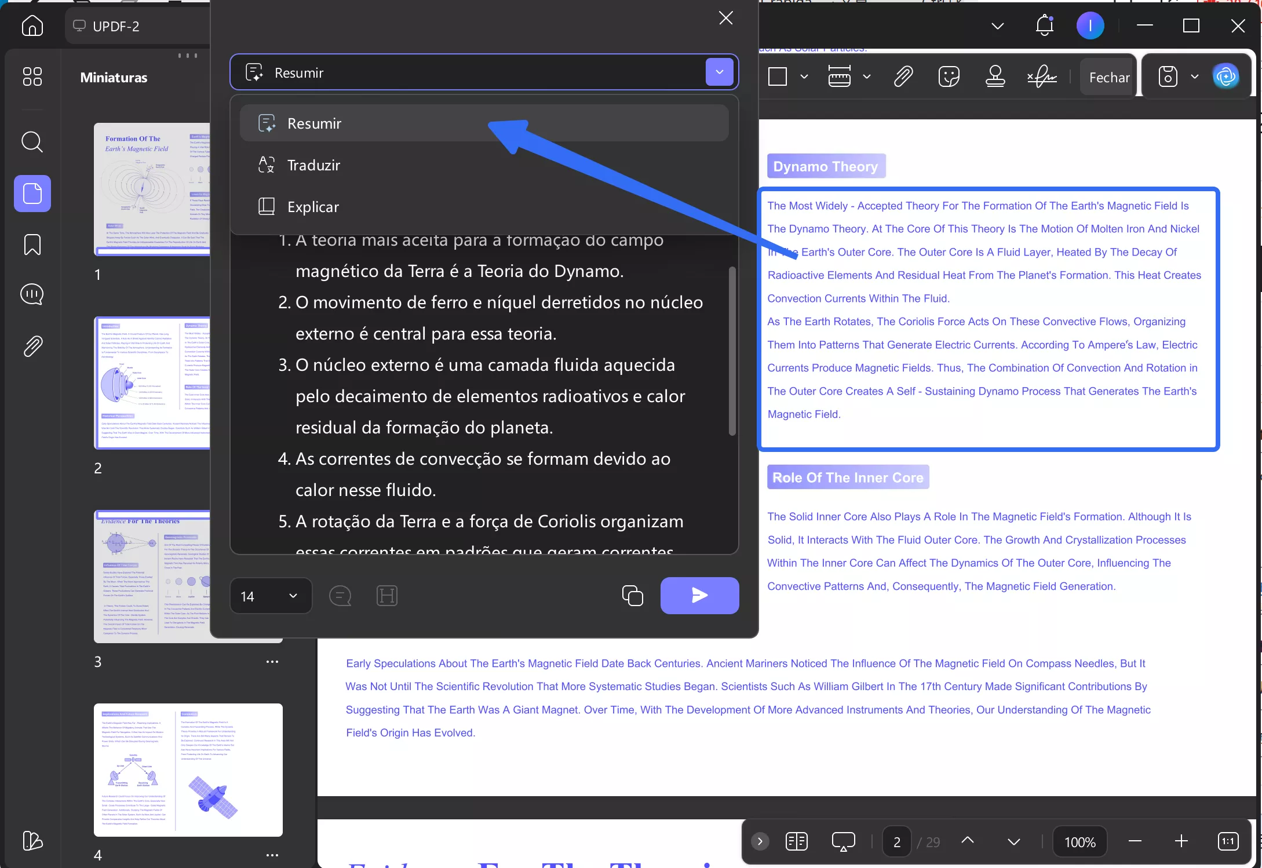
Task: Click the 100% zoom level control
Action: point(1079,841)
